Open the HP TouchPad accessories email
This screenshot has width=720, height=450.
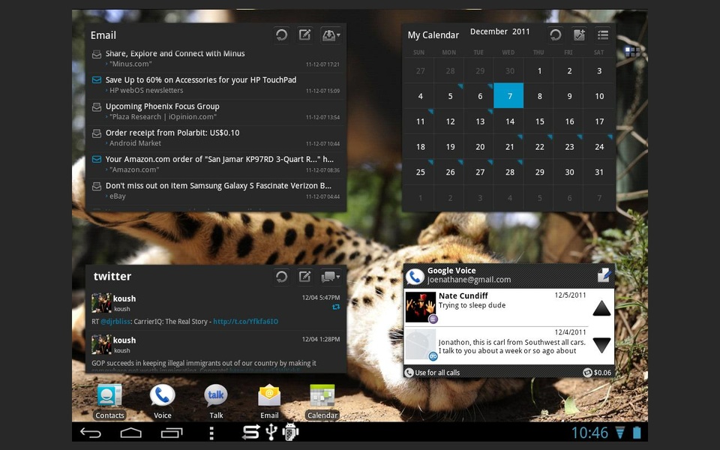coord(216,85)
